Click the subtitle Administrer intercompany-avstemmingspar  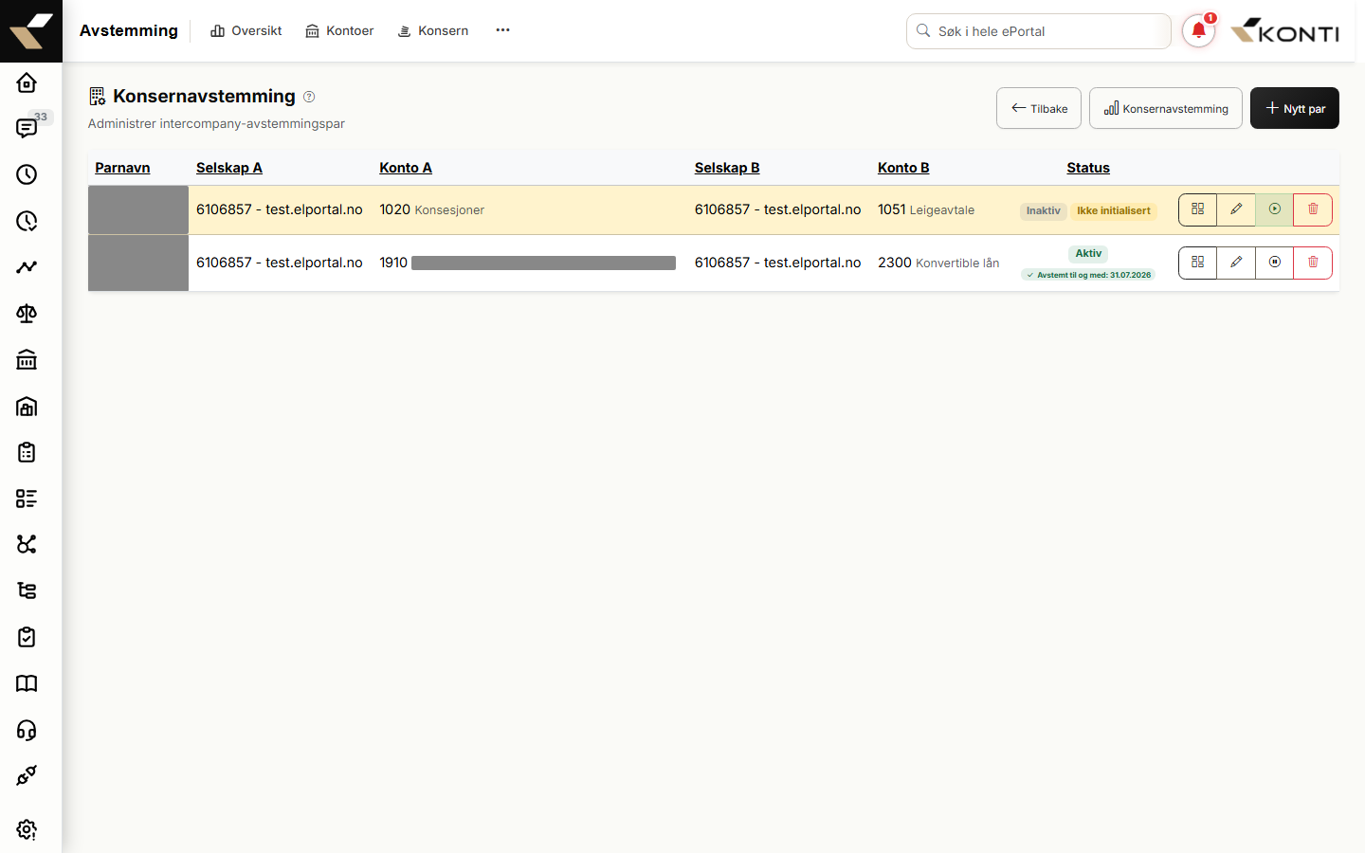click(216, 124)
